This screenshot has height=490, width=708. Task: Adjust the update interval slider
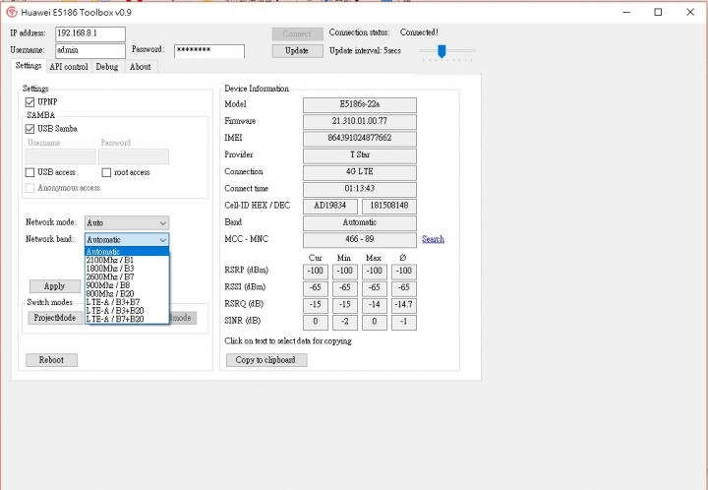point(442,50)
